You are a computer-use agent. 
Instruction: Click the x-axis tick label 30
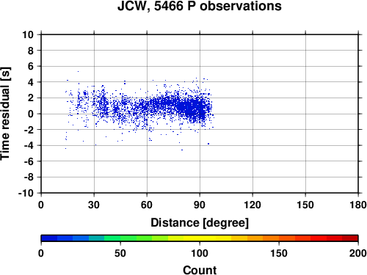pyautogui.click(x=94, y=205)
